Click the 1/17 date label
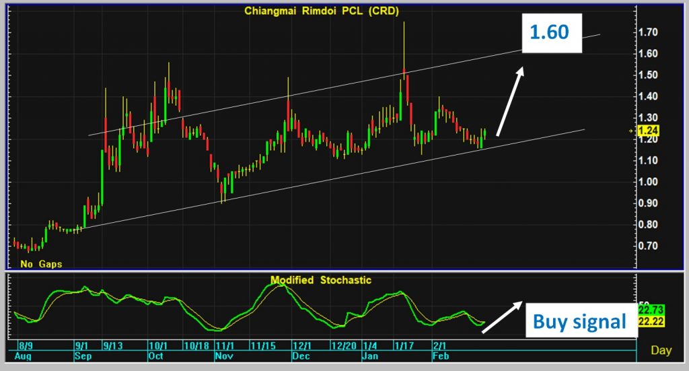 404,345
